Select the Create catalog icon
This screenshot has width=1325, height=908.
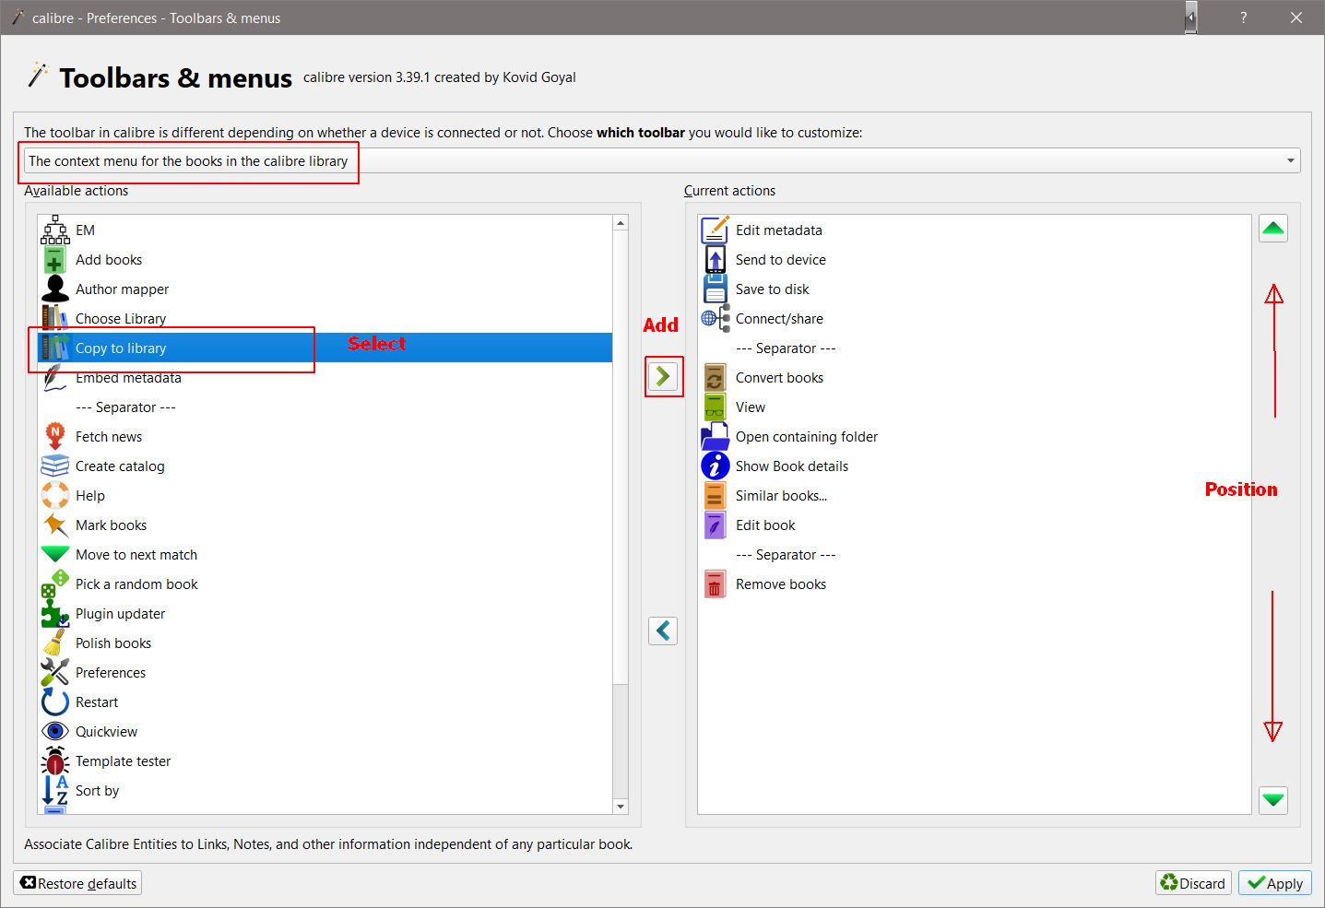click(55, 466)
